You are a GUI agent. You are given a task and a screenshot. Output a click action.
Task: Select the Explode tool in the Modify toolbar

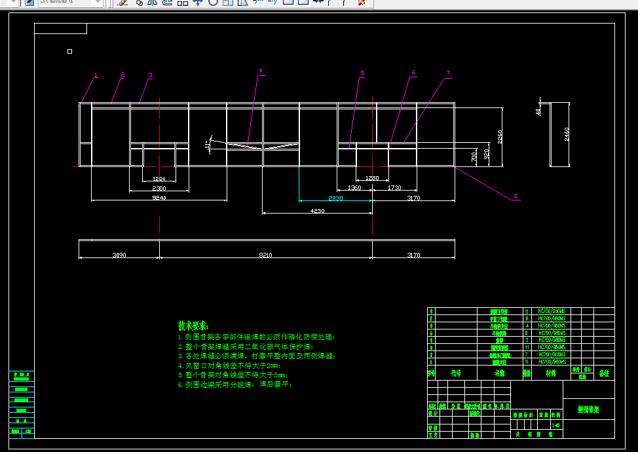click(361, 2)
